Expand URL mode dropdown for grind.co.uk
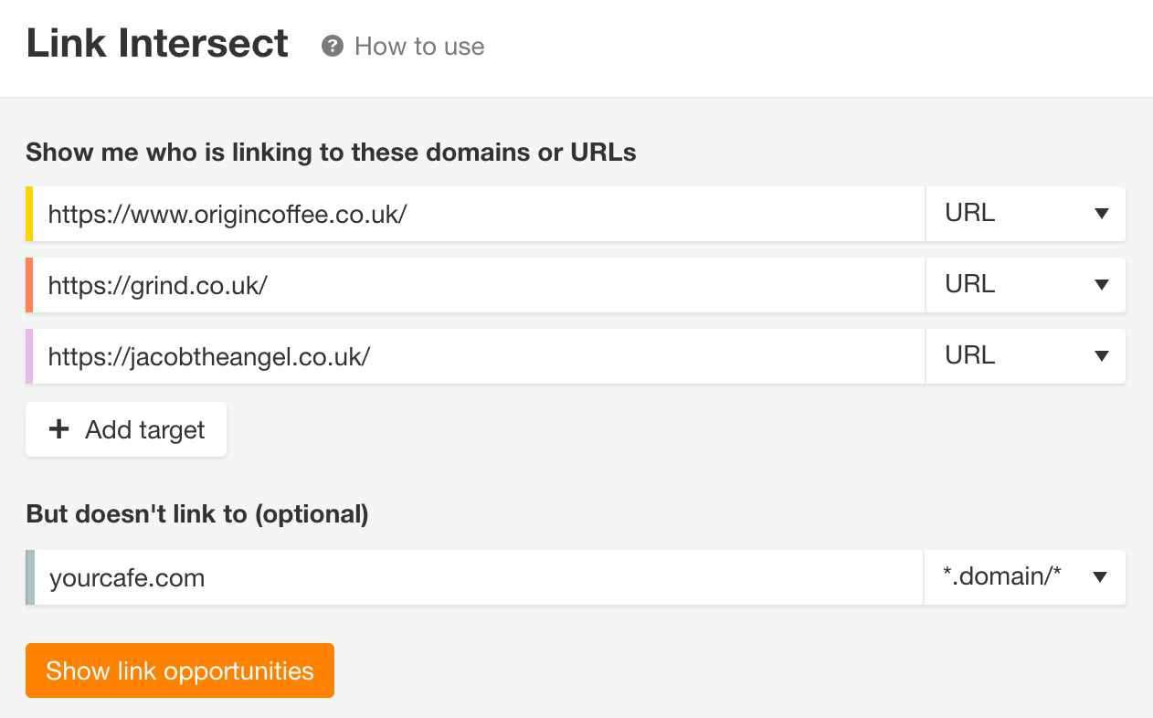Screen dimensions: 1153x718 1025,285
